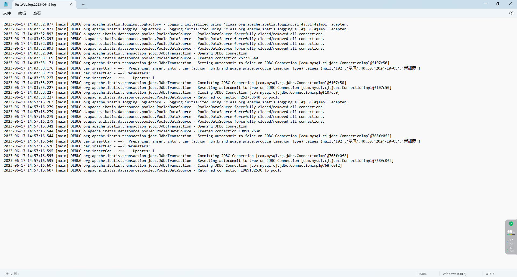Click the text 'Created connection 1989132530.'
Screen dimensions: 517x277
[230, 131]
